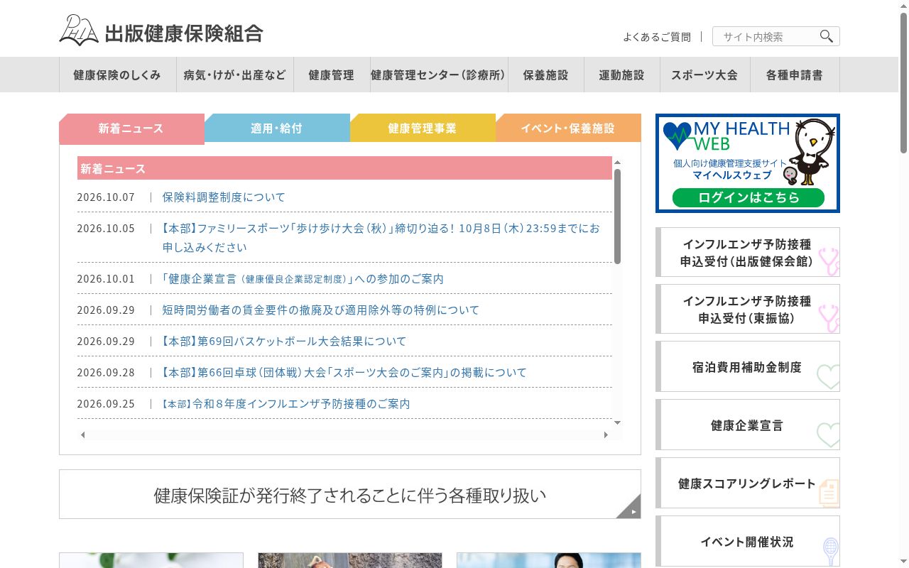Open the 「健康企業宣言」への参加のご案内 link
Screen dimensions: 909x568
(303, 278)
